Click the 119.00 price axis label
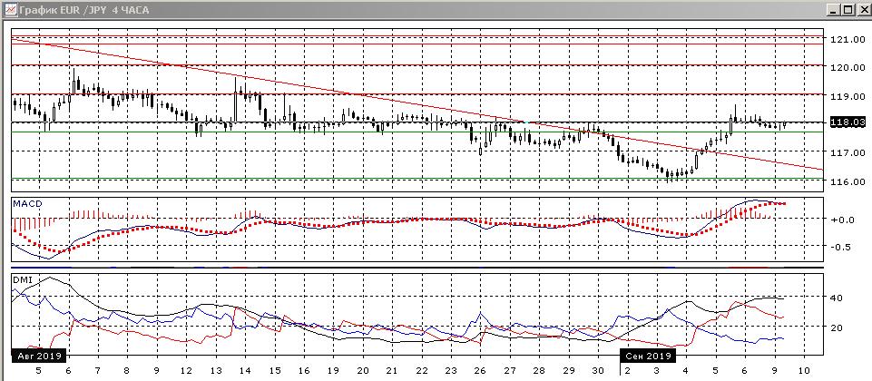This screenshot has width=872, height=381. coord(848,95)
